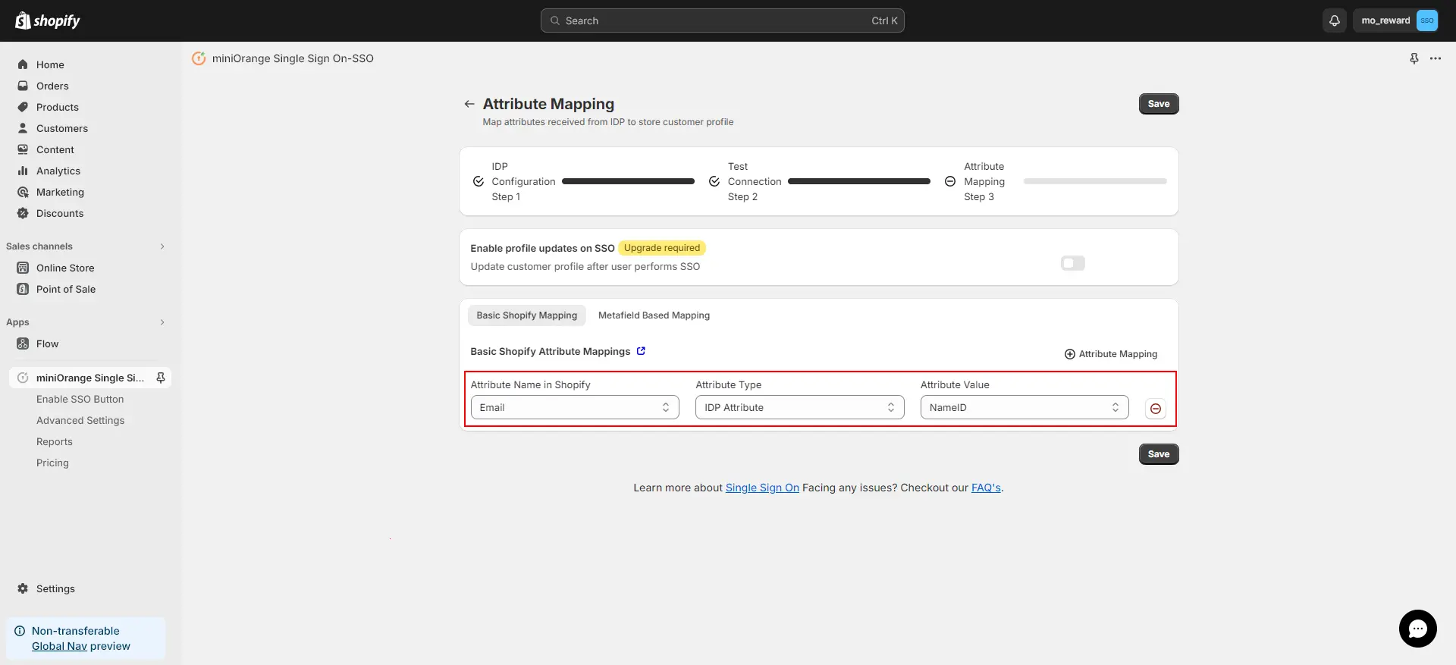
Task: Expand the Apps section chevron
Action: click(162, 322)
